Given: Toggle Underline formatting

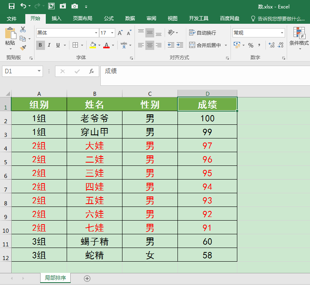Looking at the screenshot, I should click(x=58, y=45).
